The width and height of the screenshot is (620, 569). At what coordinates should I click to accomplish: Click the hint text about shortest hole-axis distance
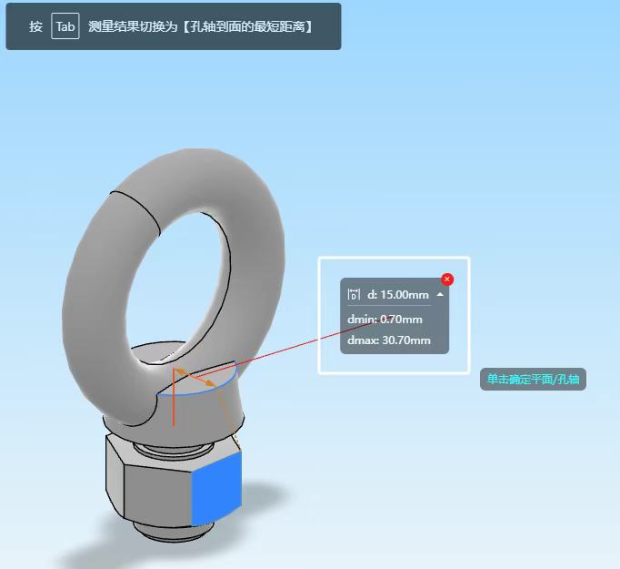point(201,26)
